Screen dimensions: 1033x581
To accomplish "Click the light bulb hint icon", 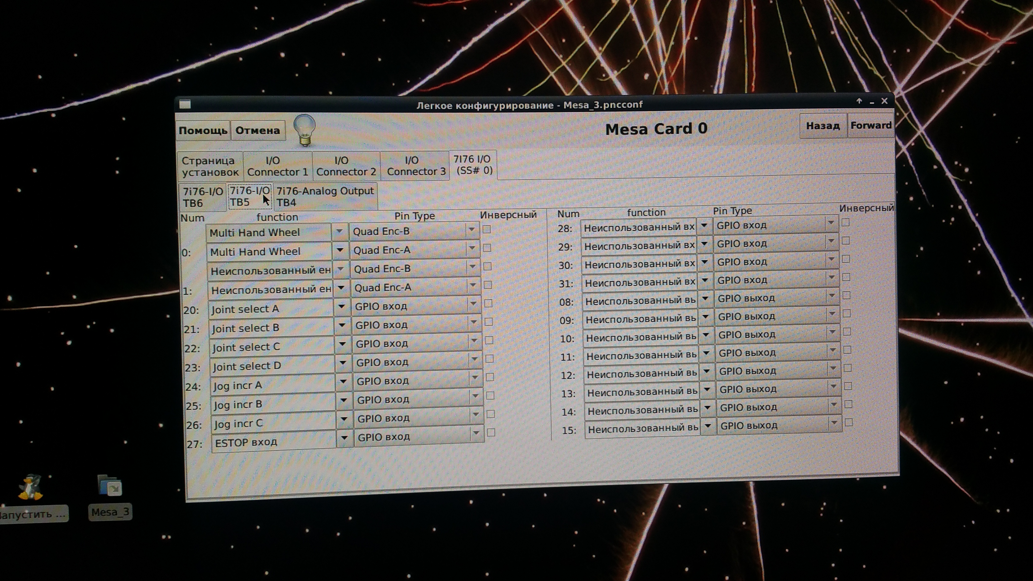I will (x=304, y=130).
